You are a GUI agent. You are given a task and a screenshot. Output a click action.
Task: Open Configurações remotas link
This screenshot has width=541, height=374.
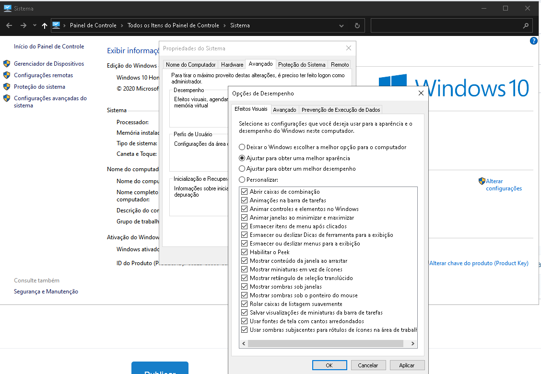coord(44,75)
